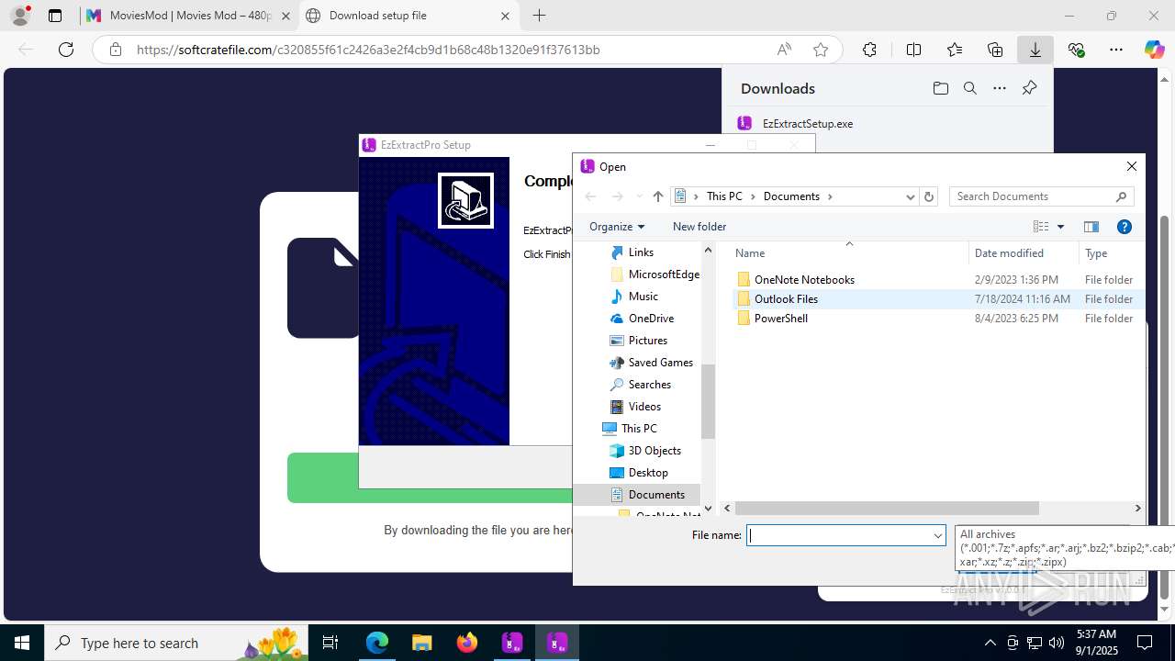Open the tab actions menu icon
Screen dimensions: 1175x661
point(55,16)
